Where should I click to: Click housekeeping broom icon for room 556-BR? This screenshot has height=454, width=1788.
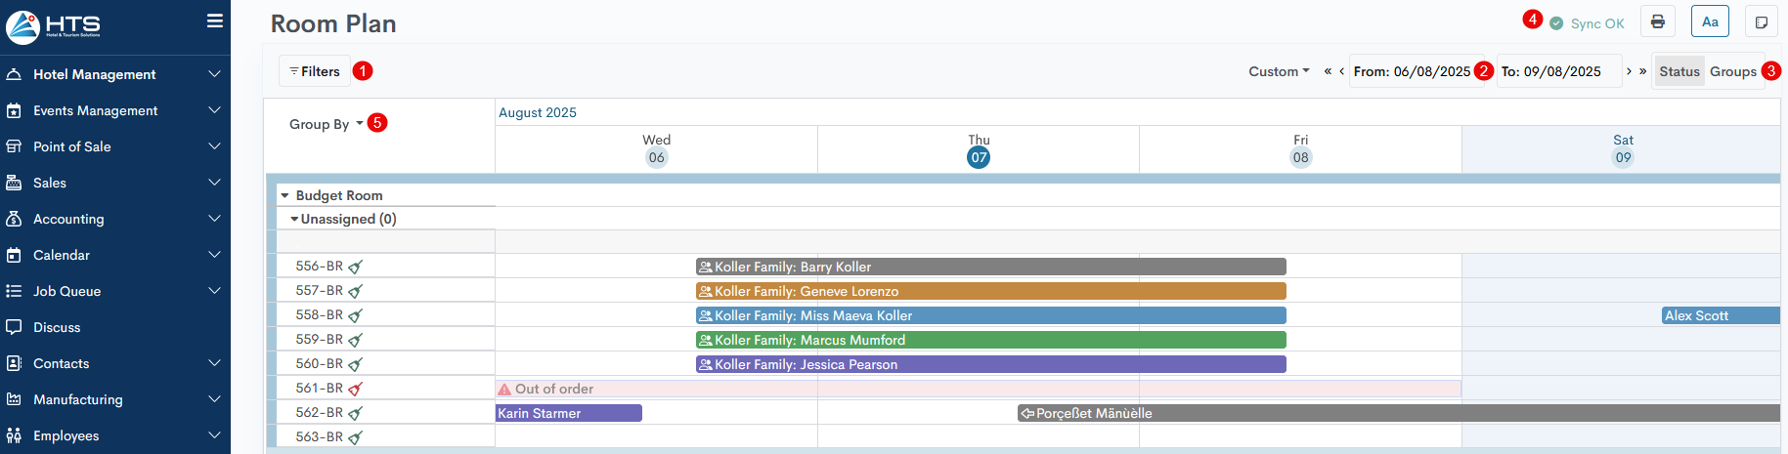pos(355,267)
